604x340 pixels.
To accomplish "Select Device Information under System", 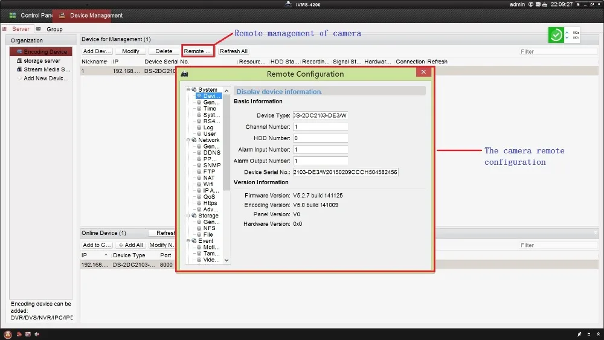I will click(209, 96).
